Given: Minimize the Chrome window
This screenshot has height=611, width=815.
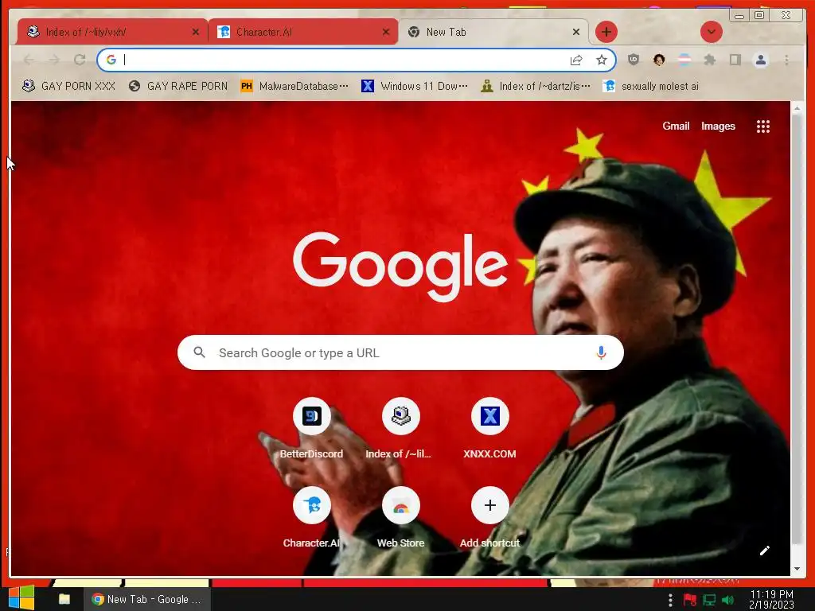Looking at the screenshot, I should 739,16.
